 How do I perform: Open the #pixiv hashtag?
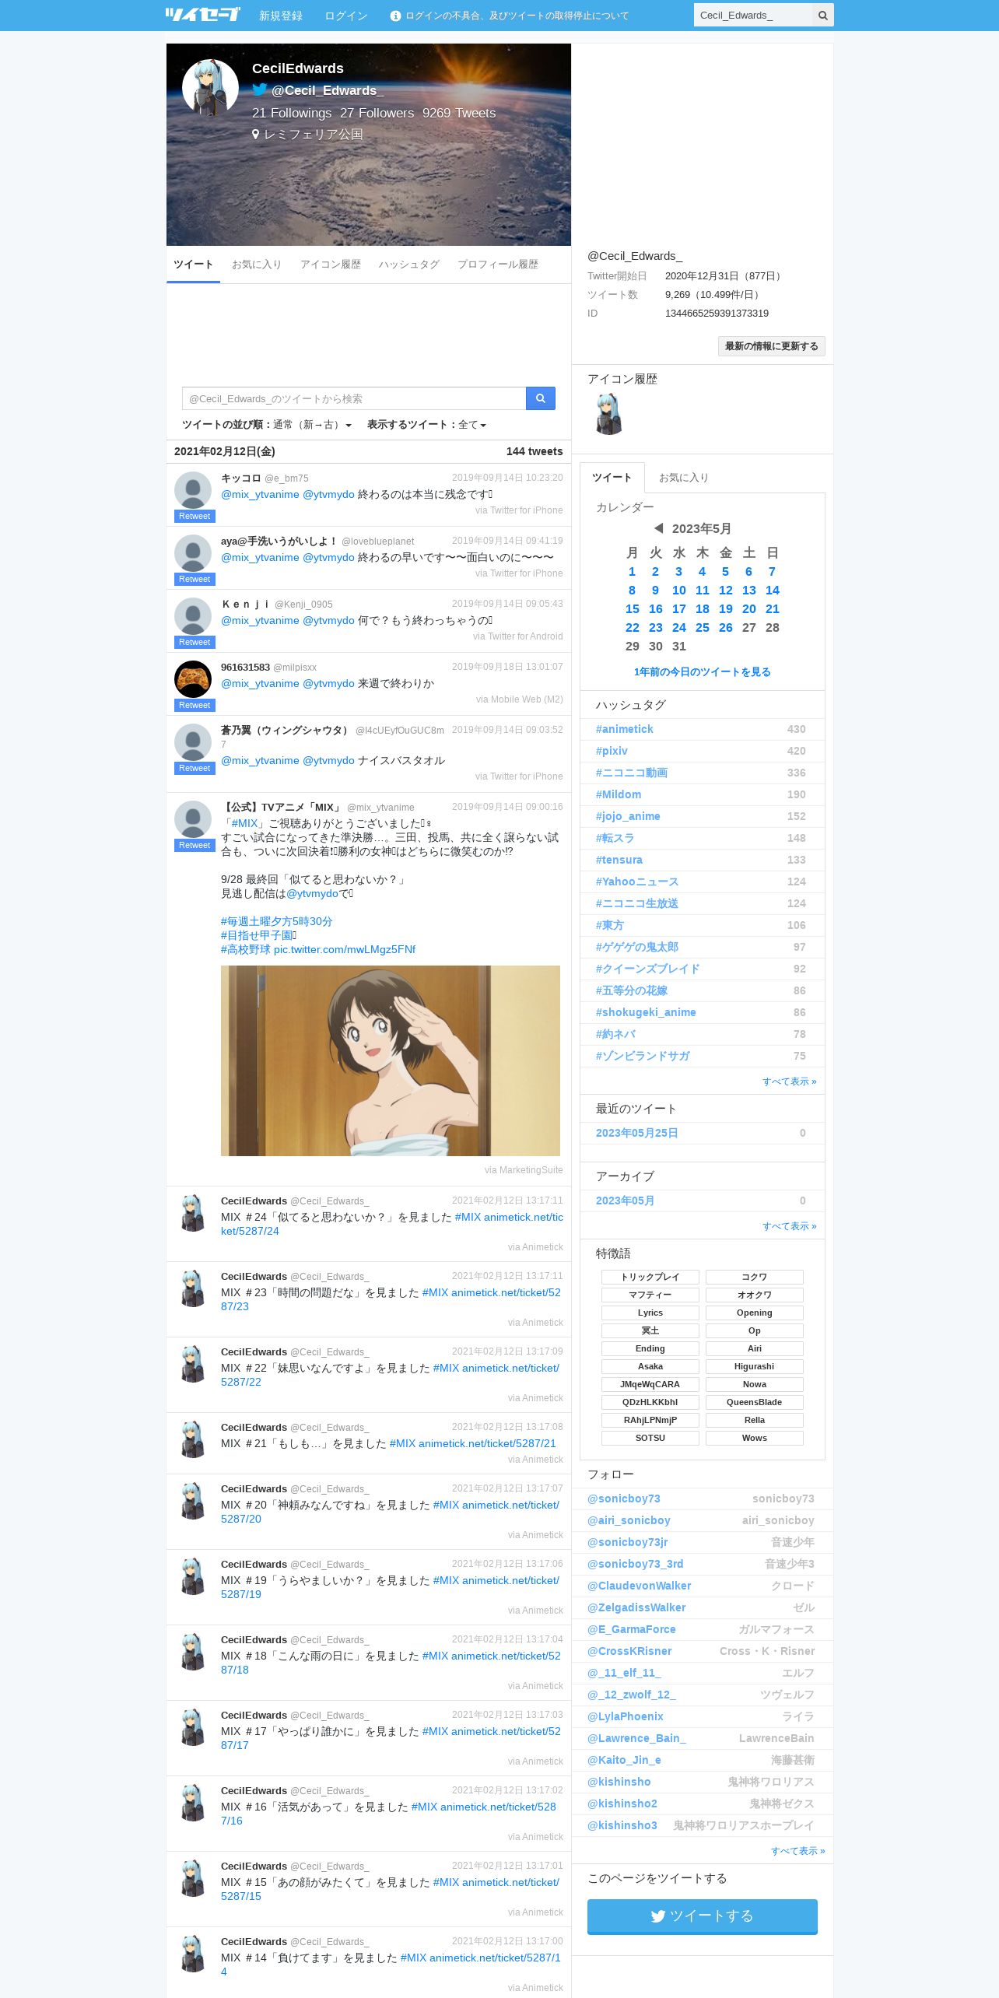pos(612,751)
